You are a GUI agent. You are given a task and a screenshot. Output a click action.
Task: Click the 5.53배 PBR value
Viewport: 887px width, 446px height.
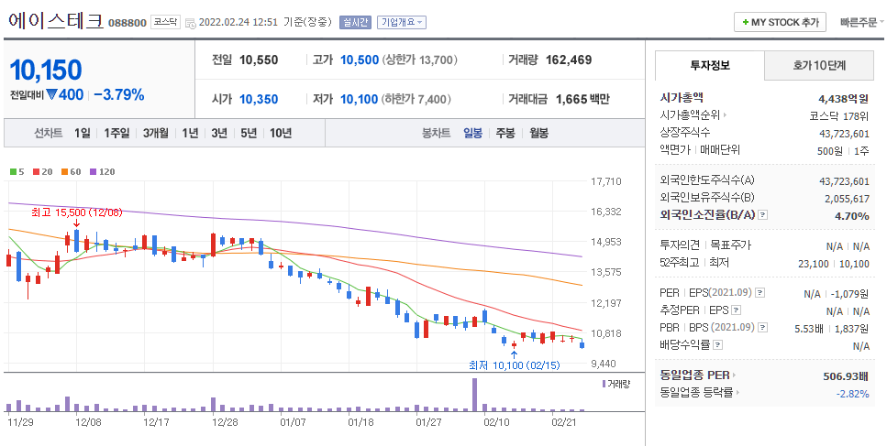[x=810, y=328]
